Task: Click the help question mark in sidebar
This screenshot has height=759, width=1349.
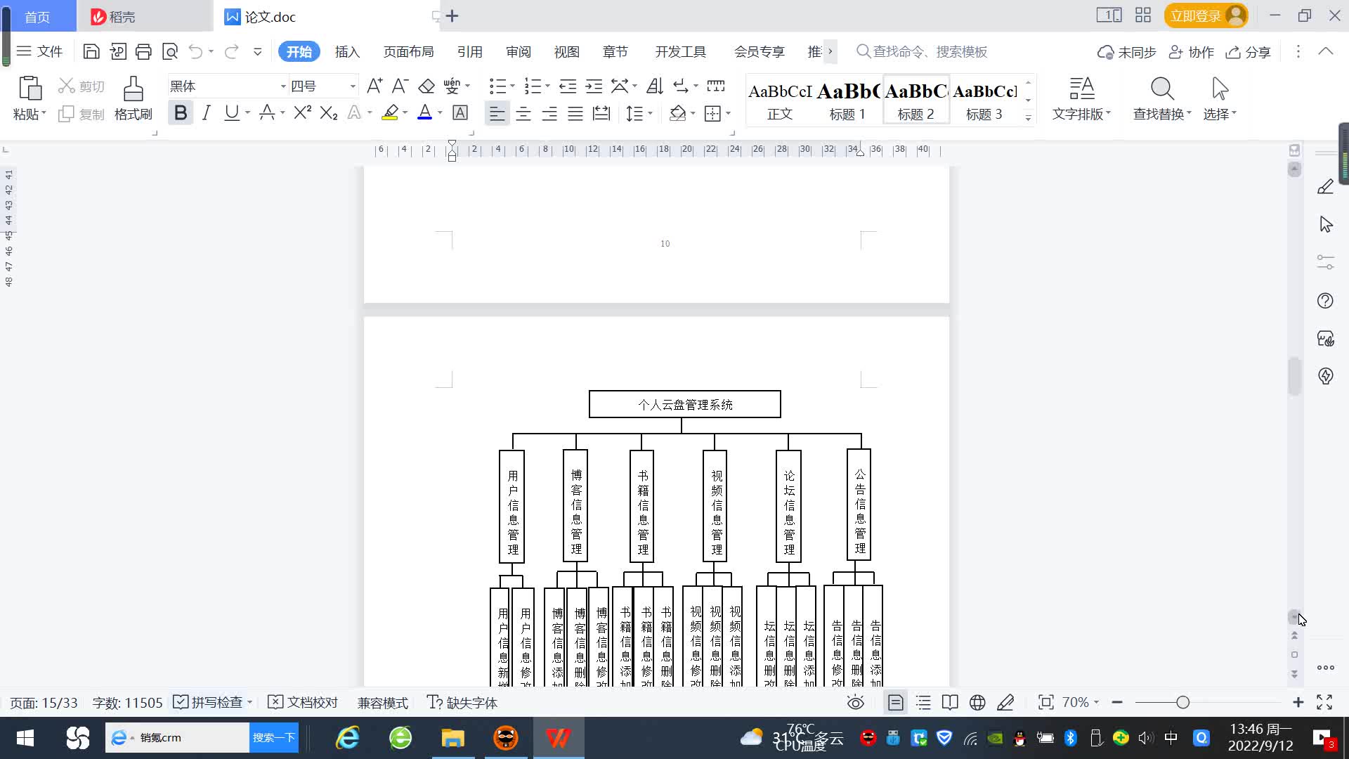Action: 1325,301
